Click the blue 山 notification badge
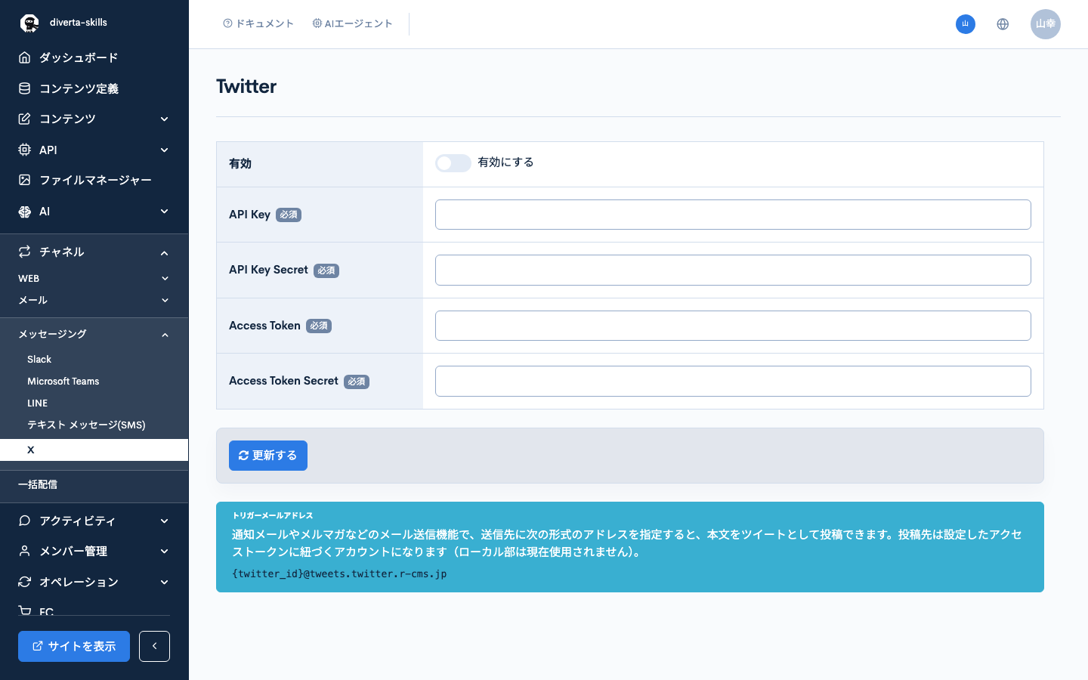1088x680 pixels. [966, 24]
